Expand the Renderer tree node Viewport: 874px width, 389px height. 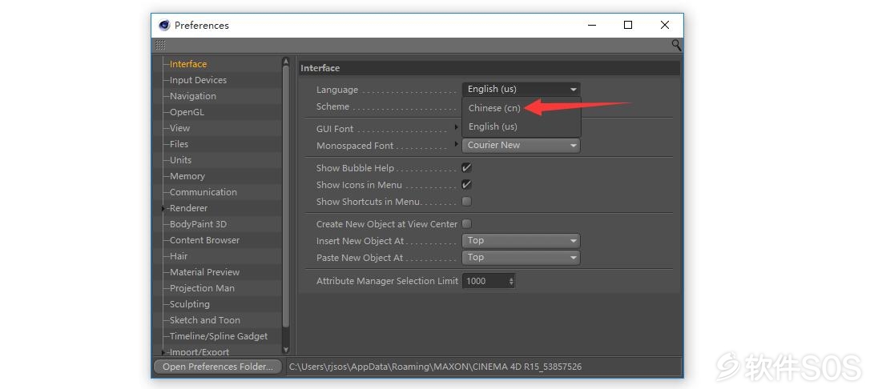pyautogui.click(x=163, y=208)
